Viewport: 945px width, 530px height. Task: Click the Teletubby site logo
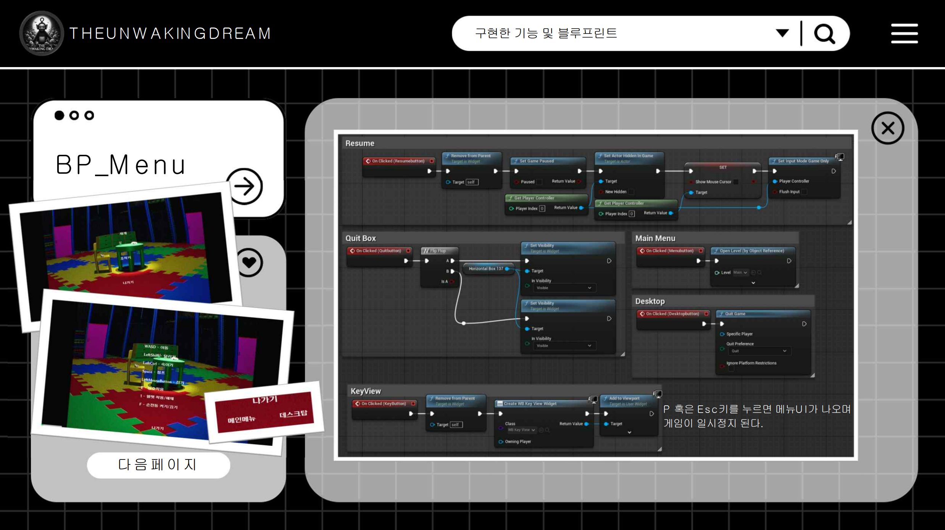pos(42,34)
